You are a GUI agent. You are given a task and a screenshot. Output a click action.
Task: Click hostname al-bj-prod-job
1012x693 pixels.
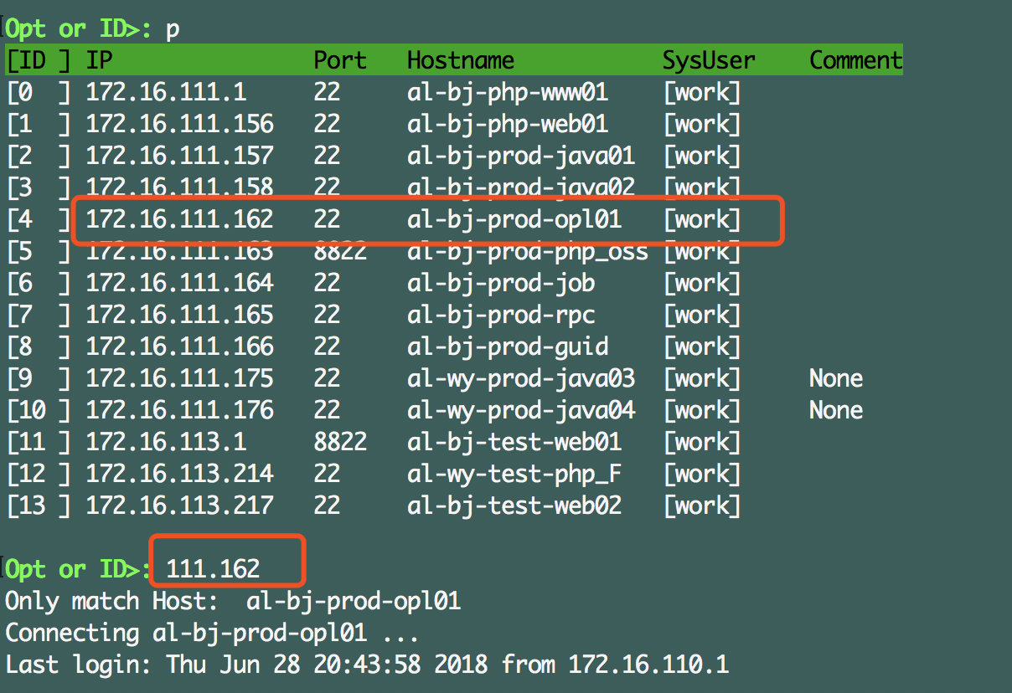click(x=500, y=284)
